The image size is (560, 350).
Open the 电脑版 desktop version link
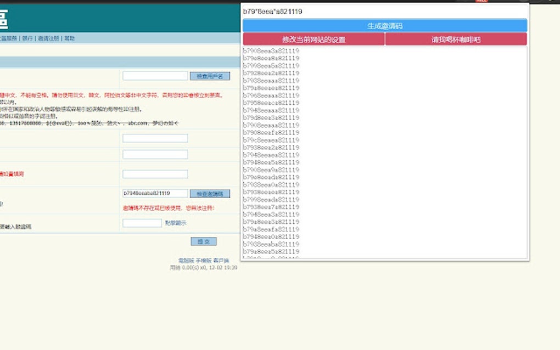coord(186,260)
